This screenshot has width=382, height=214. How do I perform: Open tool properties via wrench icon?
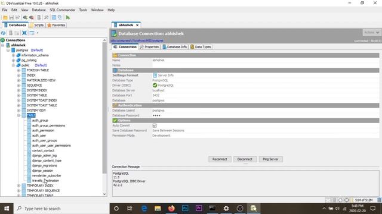pos(46,17)
